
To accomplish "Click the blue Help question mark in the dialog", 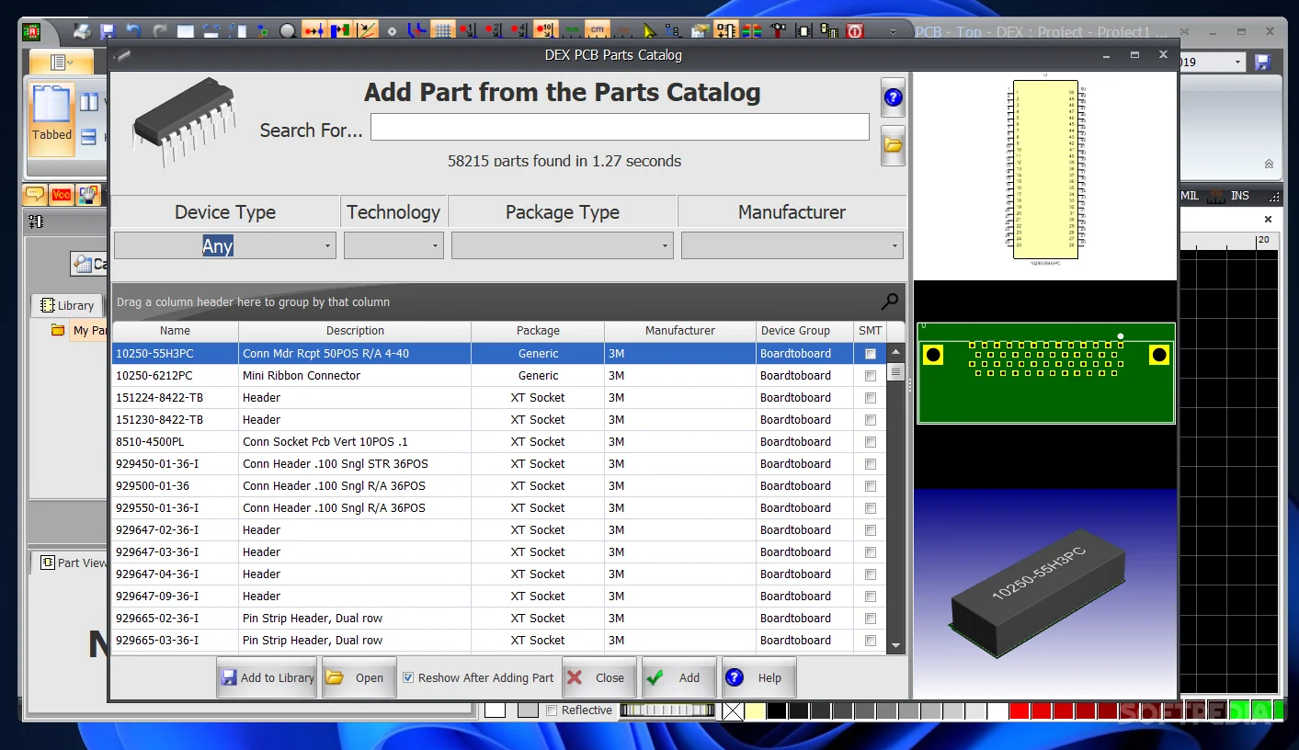I will [892, 97].
